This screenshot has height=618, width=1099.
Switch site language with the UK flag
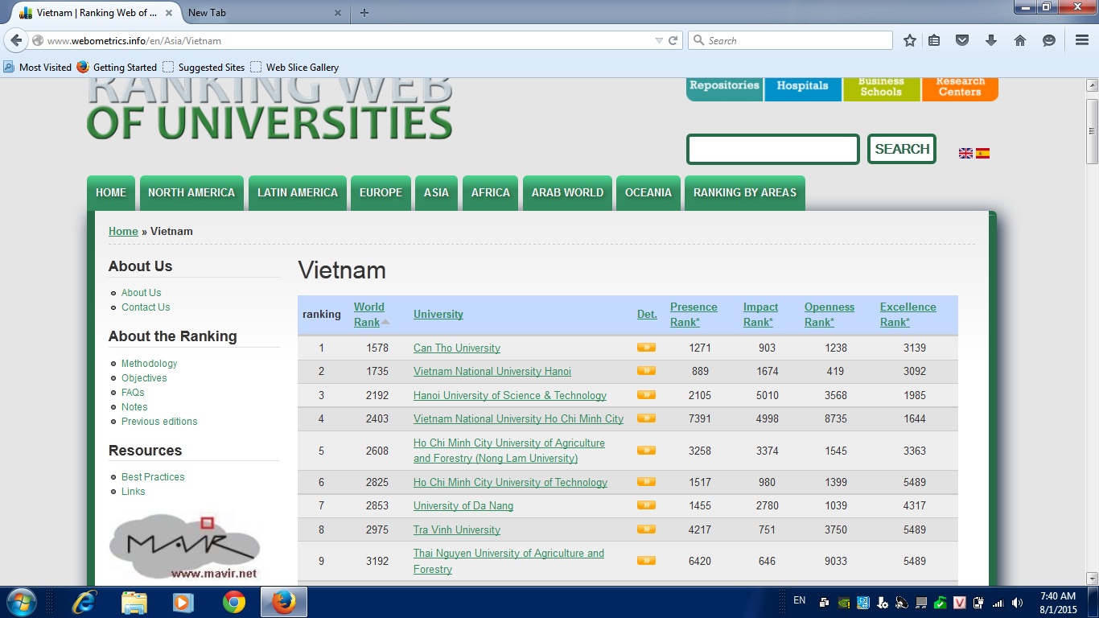(x=965, y=153)
